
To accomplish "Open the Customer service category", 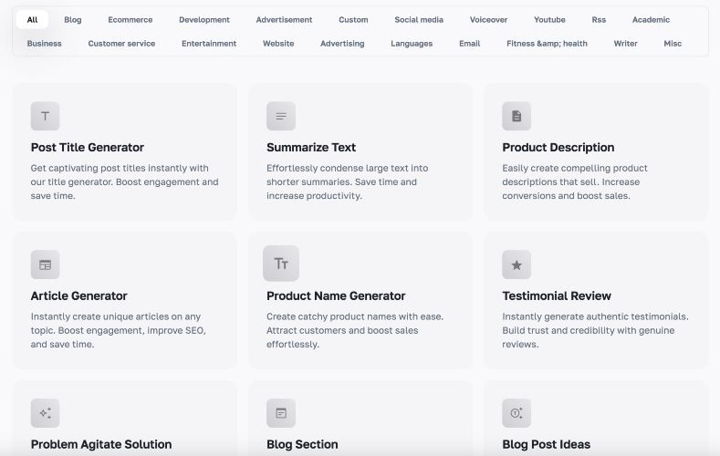I will [x=121, y=44].
